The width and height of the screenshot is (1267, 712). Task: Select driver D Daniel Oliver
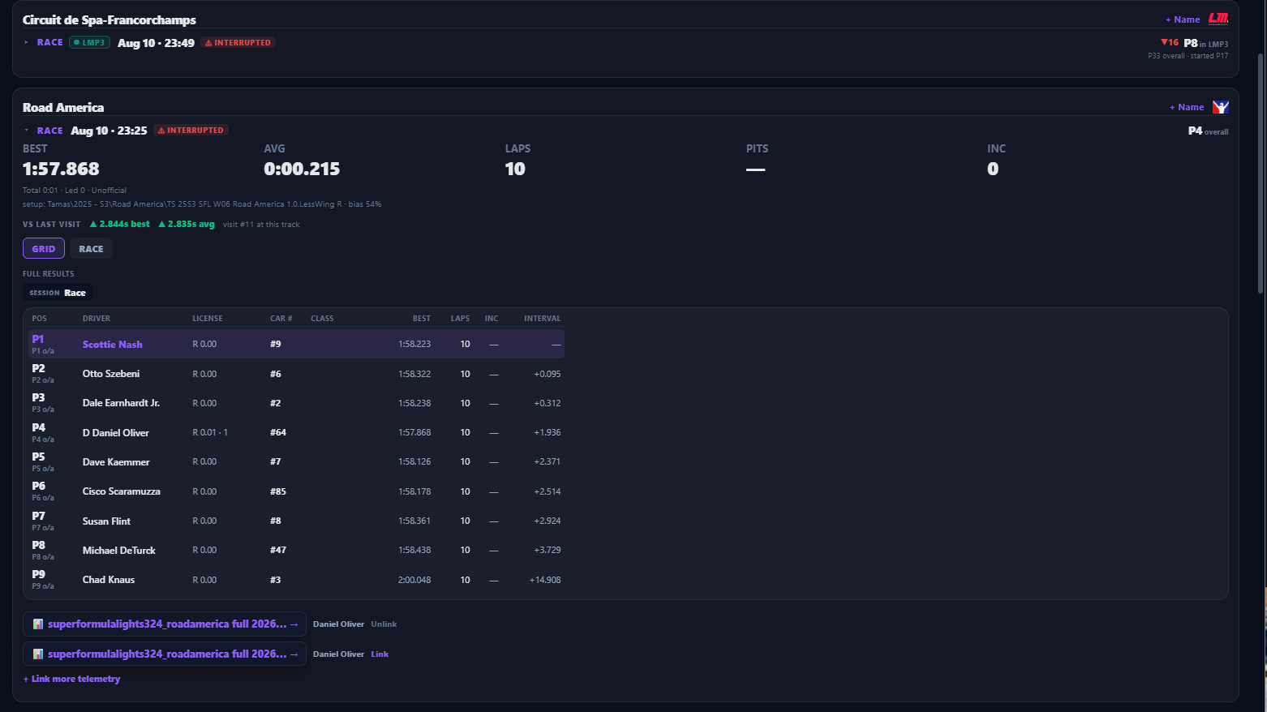point(116,433)
